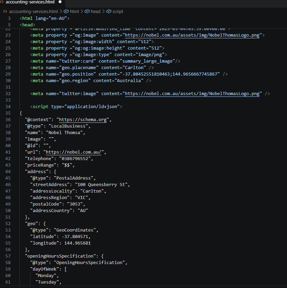Image resolution: width=287 pixels, height=288 pixels.
Task: Click the head symbol icon in breadcrumb
Action: (87, 11)
